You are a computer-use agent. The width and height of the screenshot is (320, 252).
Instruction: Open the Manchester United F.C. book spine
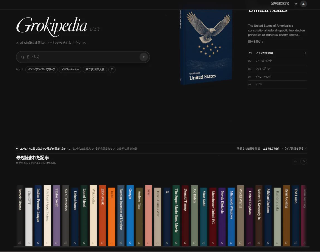[x=213, y=217]
